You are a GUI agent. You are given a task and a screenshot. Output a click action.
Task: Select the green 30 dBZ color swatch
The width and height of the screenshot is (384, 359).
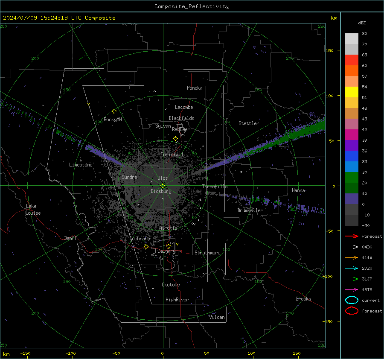pos(352,178)
